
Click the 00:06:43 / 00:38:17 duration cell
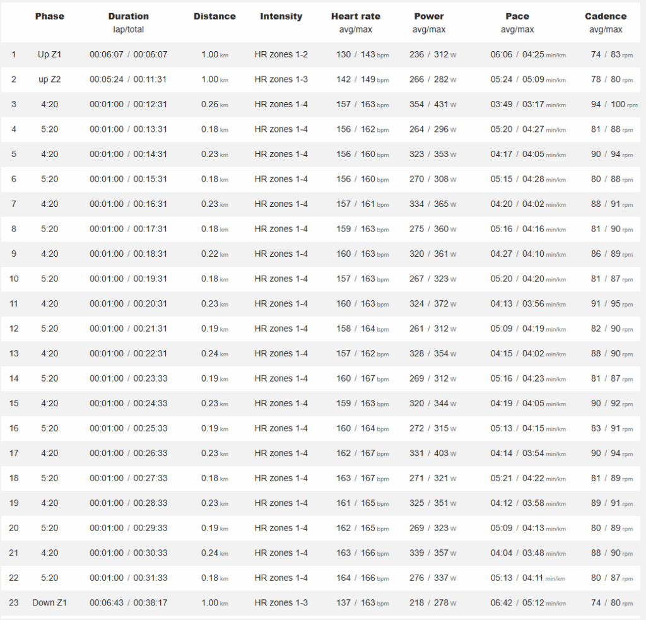pyautogui.click(x=129, y=602)
